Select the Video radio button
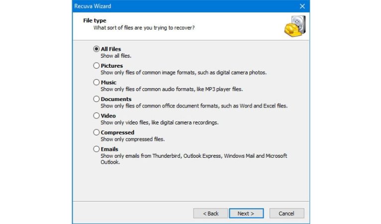381x224 pixels. click(x=96, y=115)
